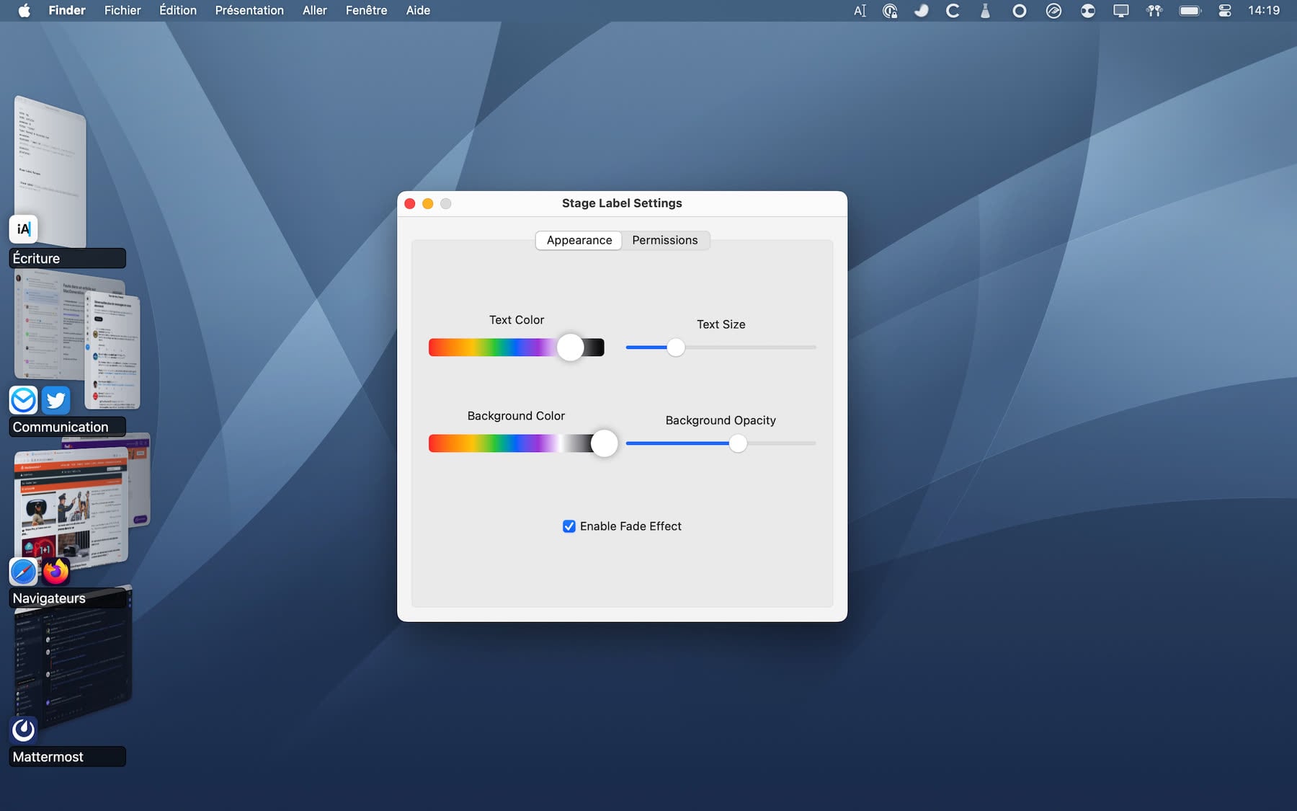Open Control Center from menu bar
The image size is (1297, 811).
[x=1225, y=11]
